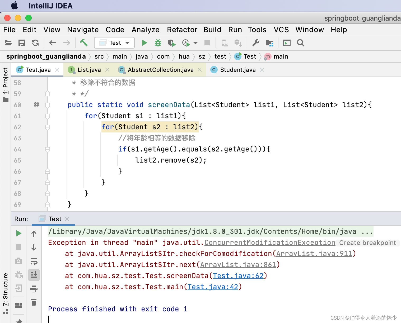Collapse the fold at line 60

coord(48,105)
